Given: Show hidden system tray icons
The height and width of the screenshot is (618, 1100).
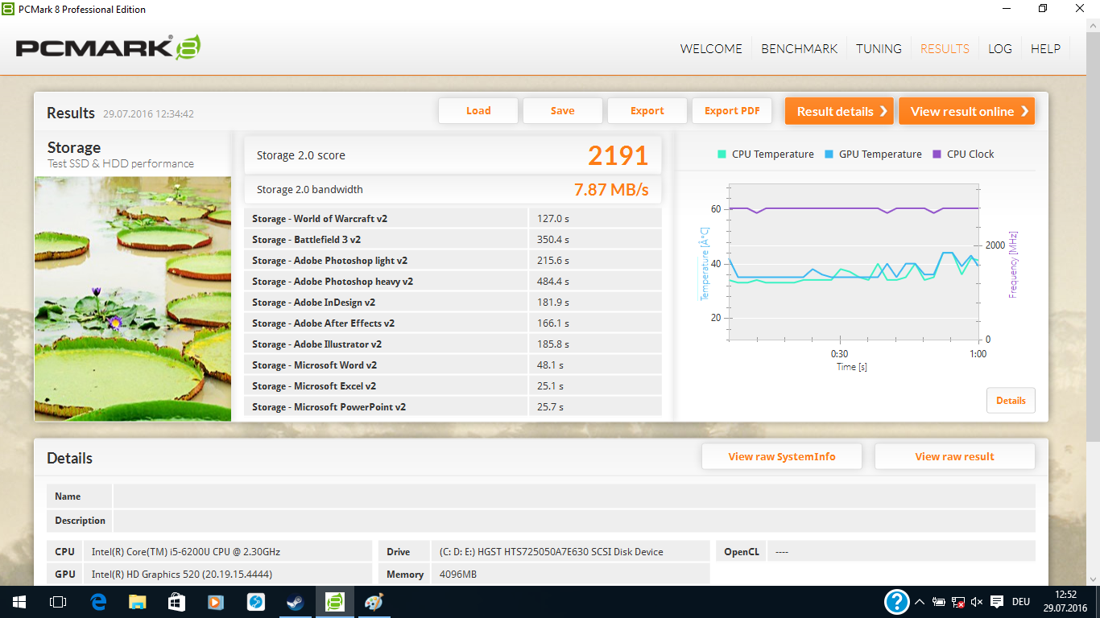Looking at the screenshot, I should pyautogui.click(x=919, y=602).
